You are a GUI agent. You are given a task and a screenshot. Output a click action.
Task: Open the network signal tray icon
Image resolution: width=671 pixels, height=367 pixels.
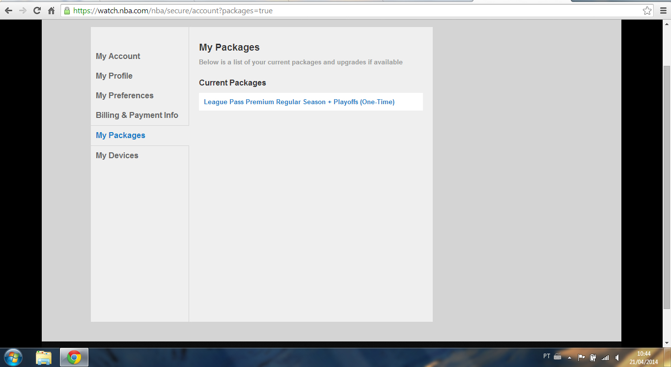point(605,357)
